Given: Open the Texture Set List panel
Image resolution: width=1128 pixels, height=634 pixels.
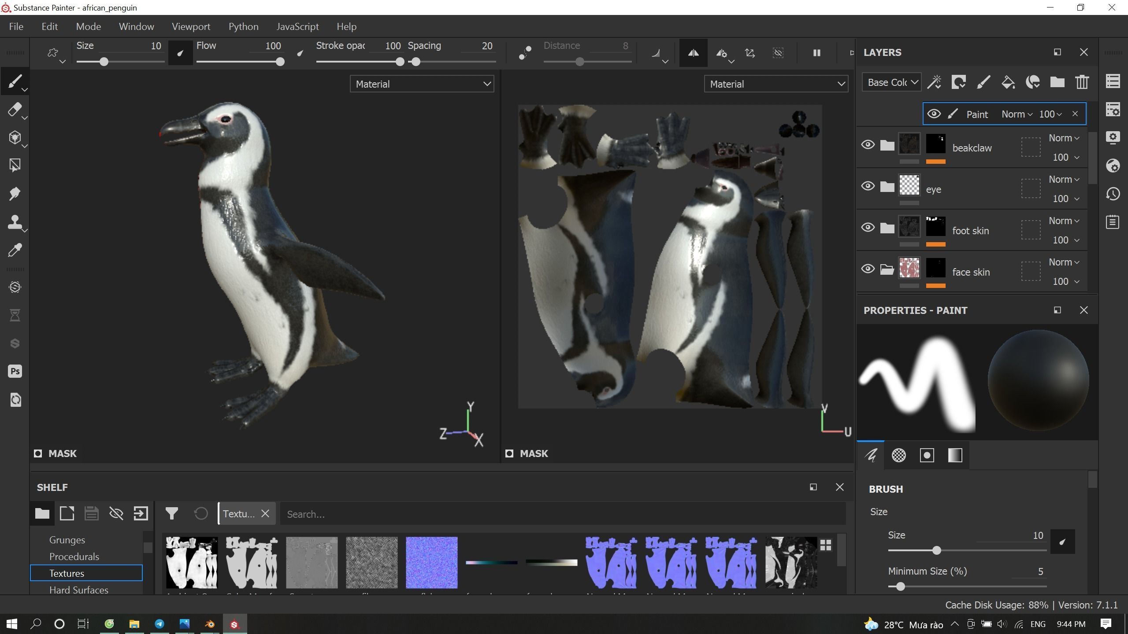Looking at the screenshot, I should (1113, 81).
